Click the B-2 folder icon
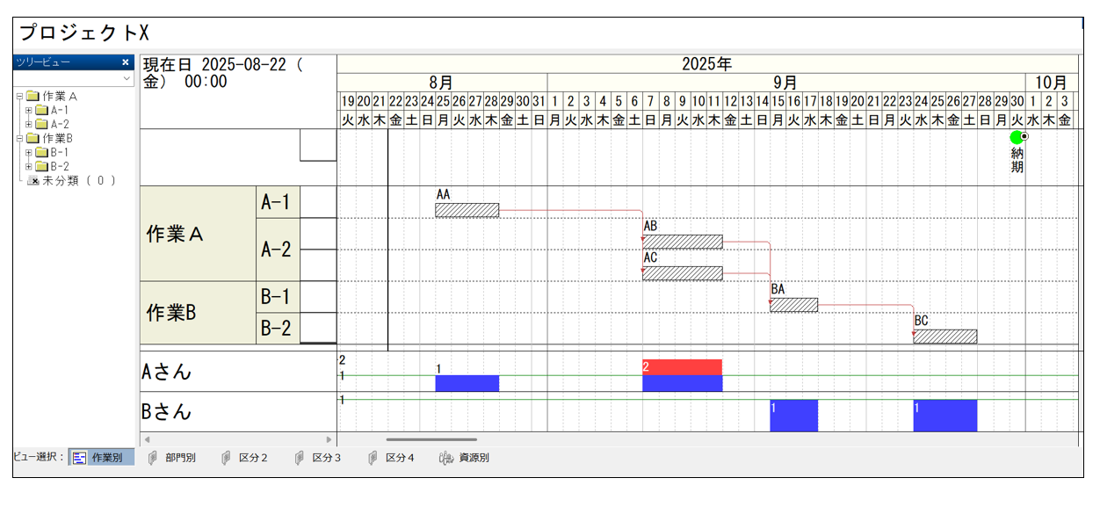 pyautogui.click(x=41, y=166)
